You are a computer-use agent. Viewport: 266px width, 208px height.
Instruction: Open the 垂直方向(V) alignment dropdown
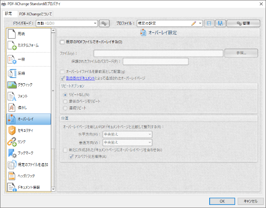coord(127,142)
